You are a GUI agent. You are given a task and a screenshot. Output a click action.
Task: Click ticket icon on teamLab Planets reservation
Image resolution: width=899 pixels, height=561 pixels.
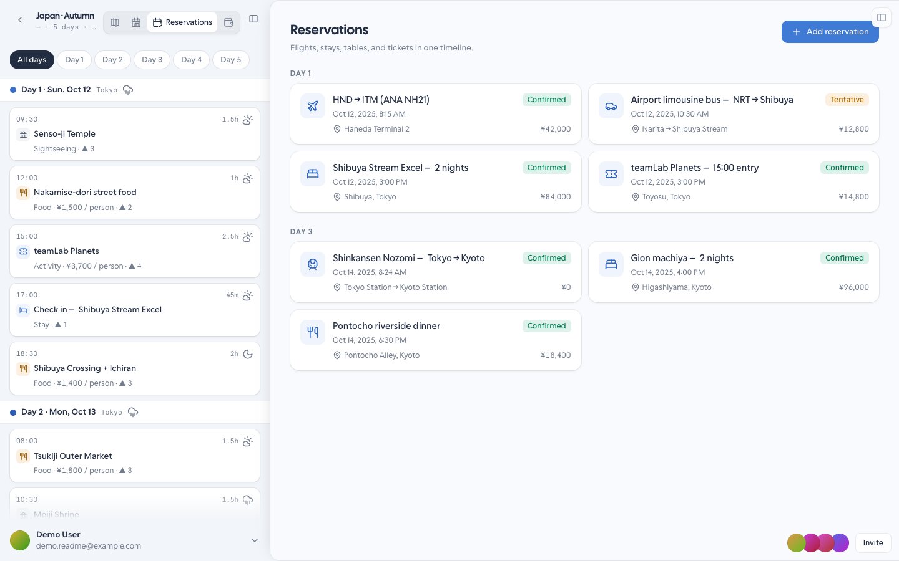[x=611, y=174]
